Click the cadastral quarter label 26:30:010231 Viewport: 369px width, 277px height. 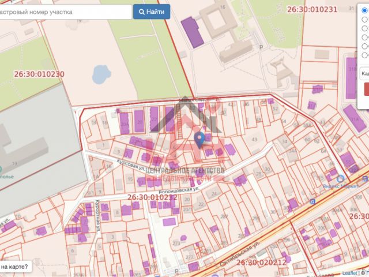(312, 9)
